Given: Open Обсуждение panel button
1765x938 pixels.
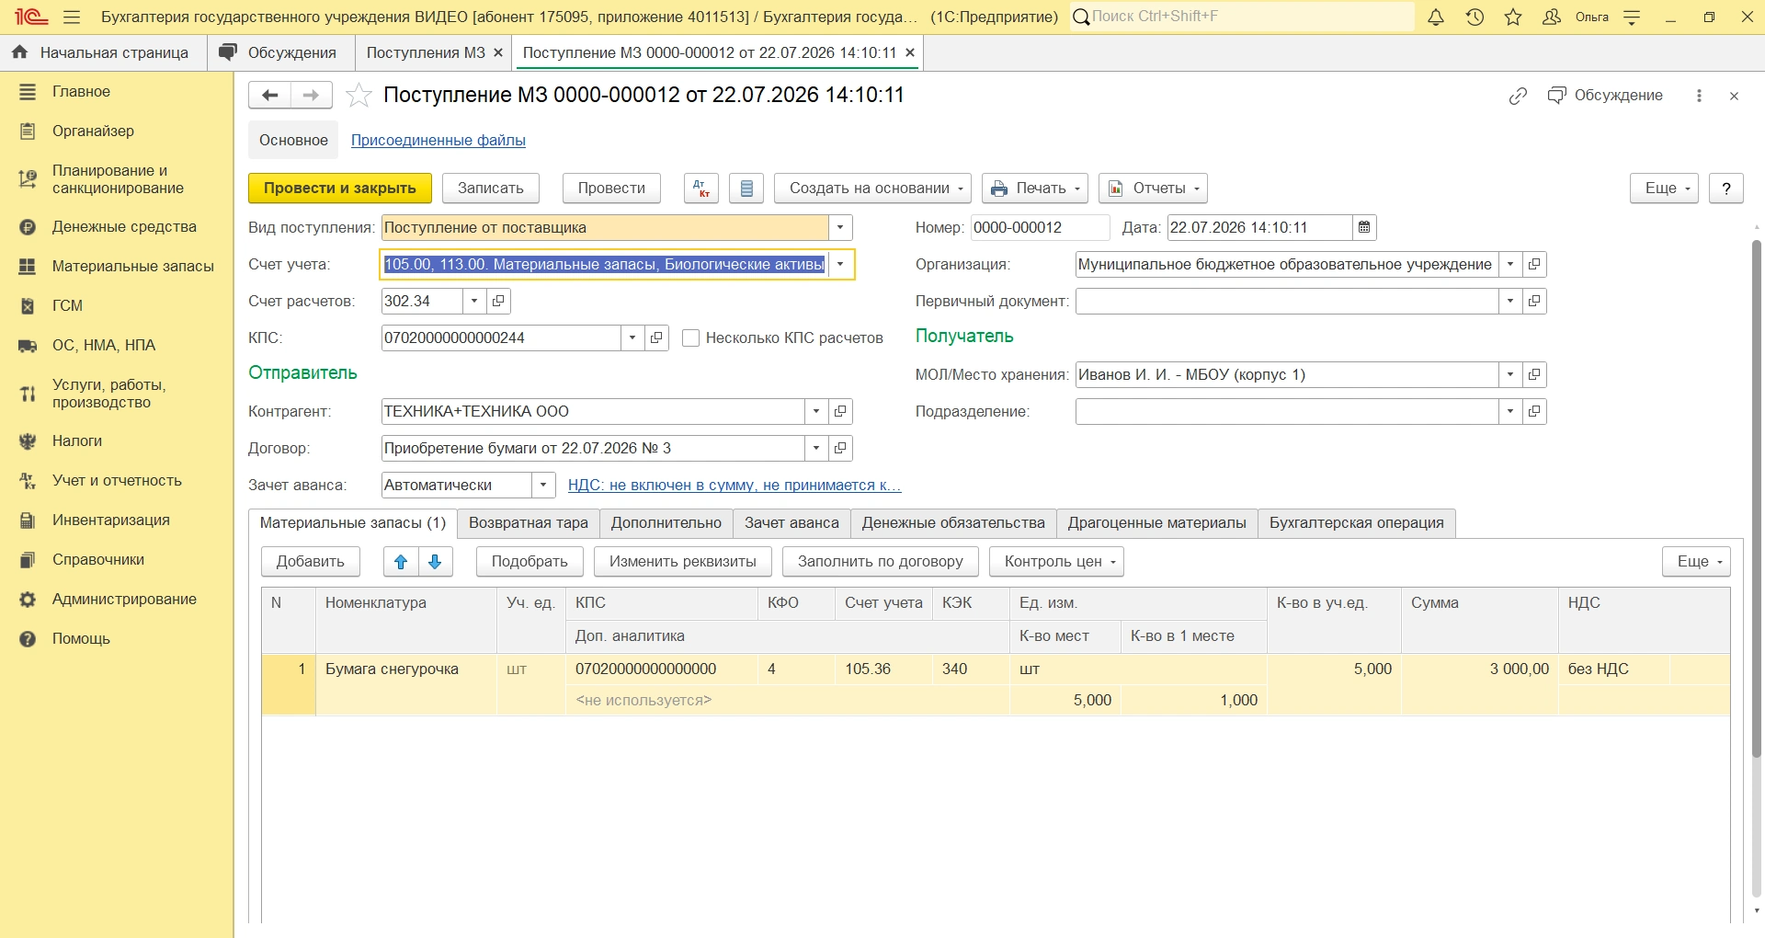Looking at the screenshot, I should point(1606,96).
